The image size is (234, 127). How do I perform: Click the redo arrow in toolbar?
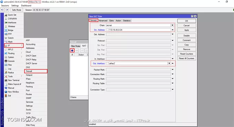coord(7,10)
